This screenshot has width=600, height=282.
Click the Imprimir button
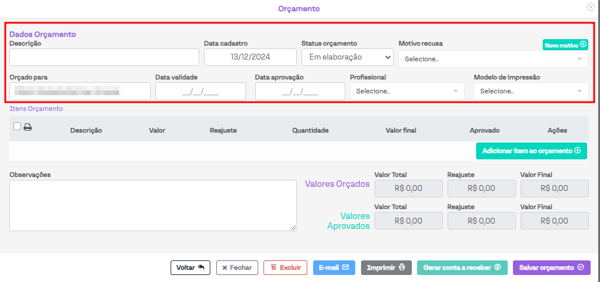click(386, 267)
